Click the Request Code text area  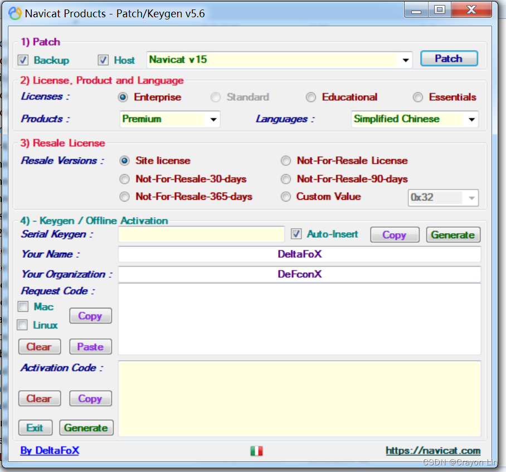300,319
